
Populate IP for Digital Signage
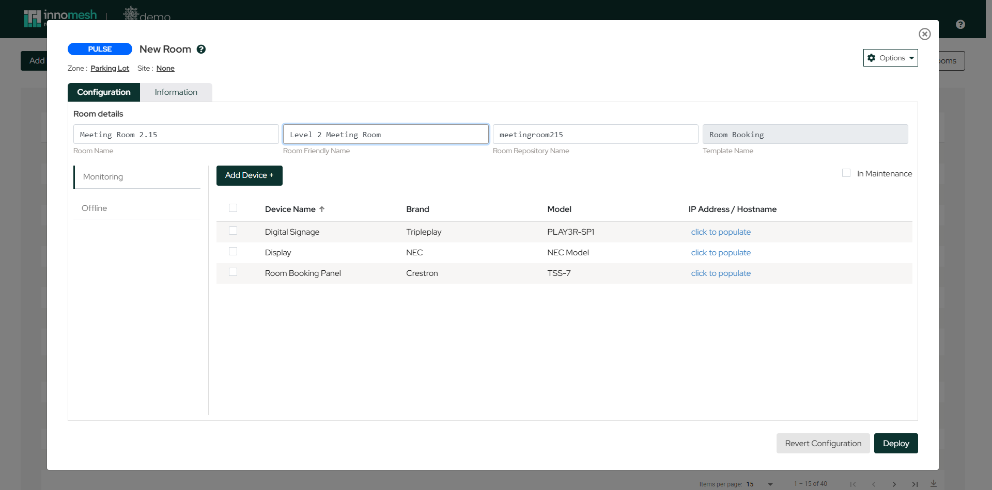[x=721, y=232]
